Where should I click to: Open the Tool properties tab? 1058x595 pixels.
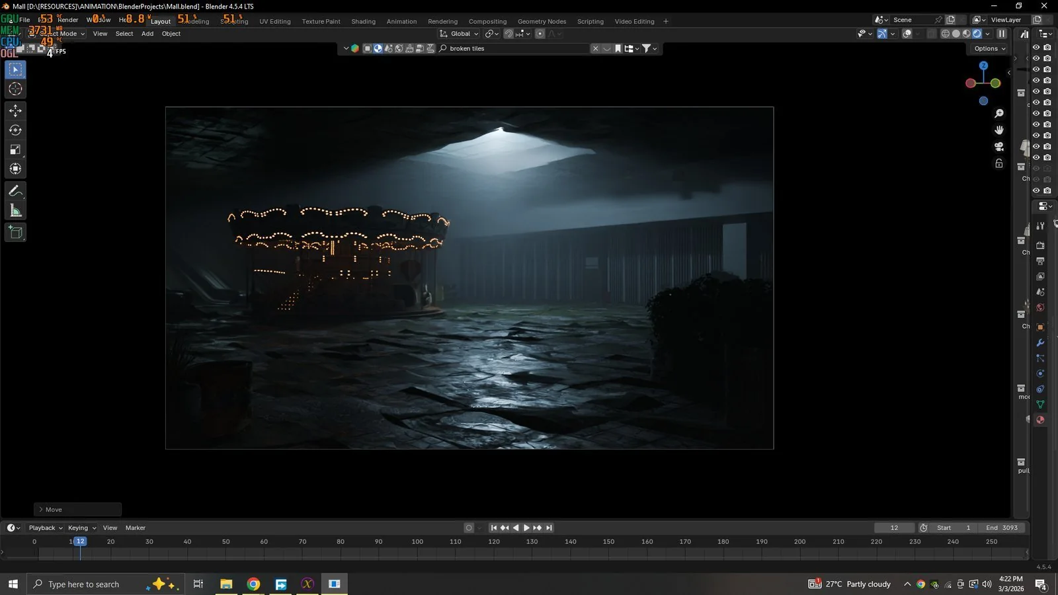tap(1040, 226)
